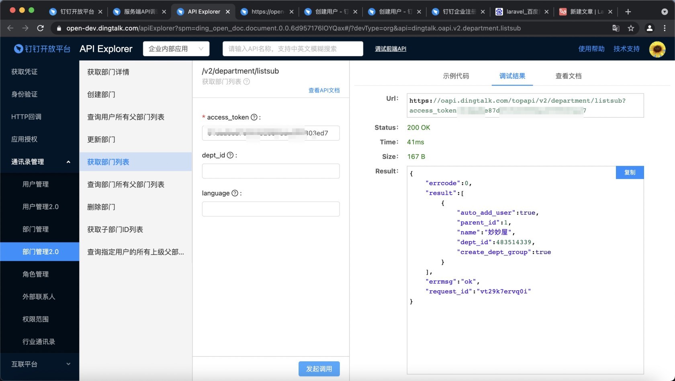Select 获取部门列表 API
675x381 pixels.
(x=136, y=162)
